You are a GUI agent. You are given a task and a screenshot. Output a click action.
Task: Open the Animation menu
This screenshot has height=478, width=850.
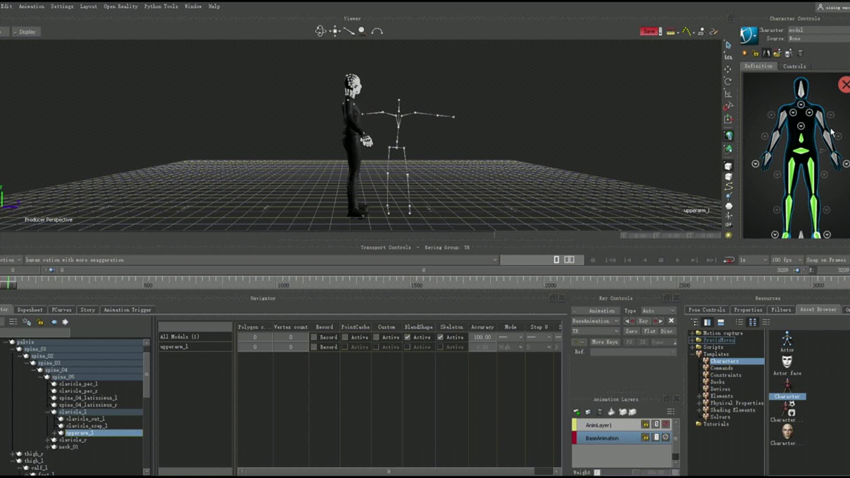point(31,6)
